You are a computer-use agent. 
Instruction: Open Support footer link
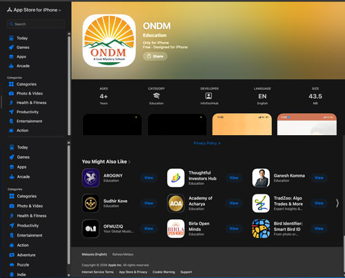pos(186,272)
